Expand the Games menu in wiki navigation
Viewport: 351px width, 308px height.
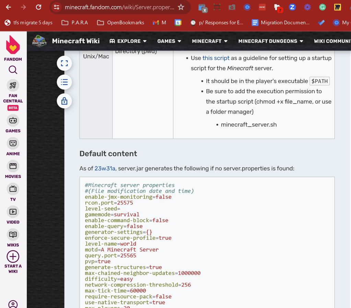169,41
